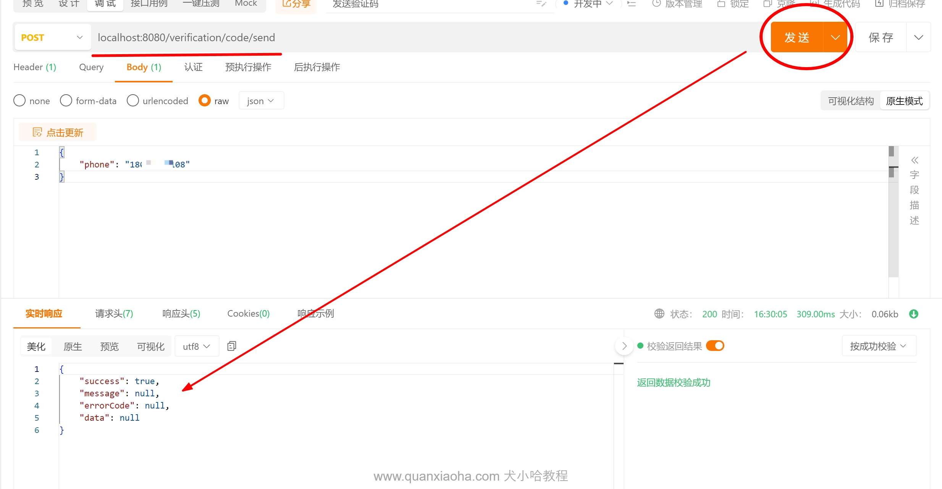Click the copy response icon

pos(231,346)
